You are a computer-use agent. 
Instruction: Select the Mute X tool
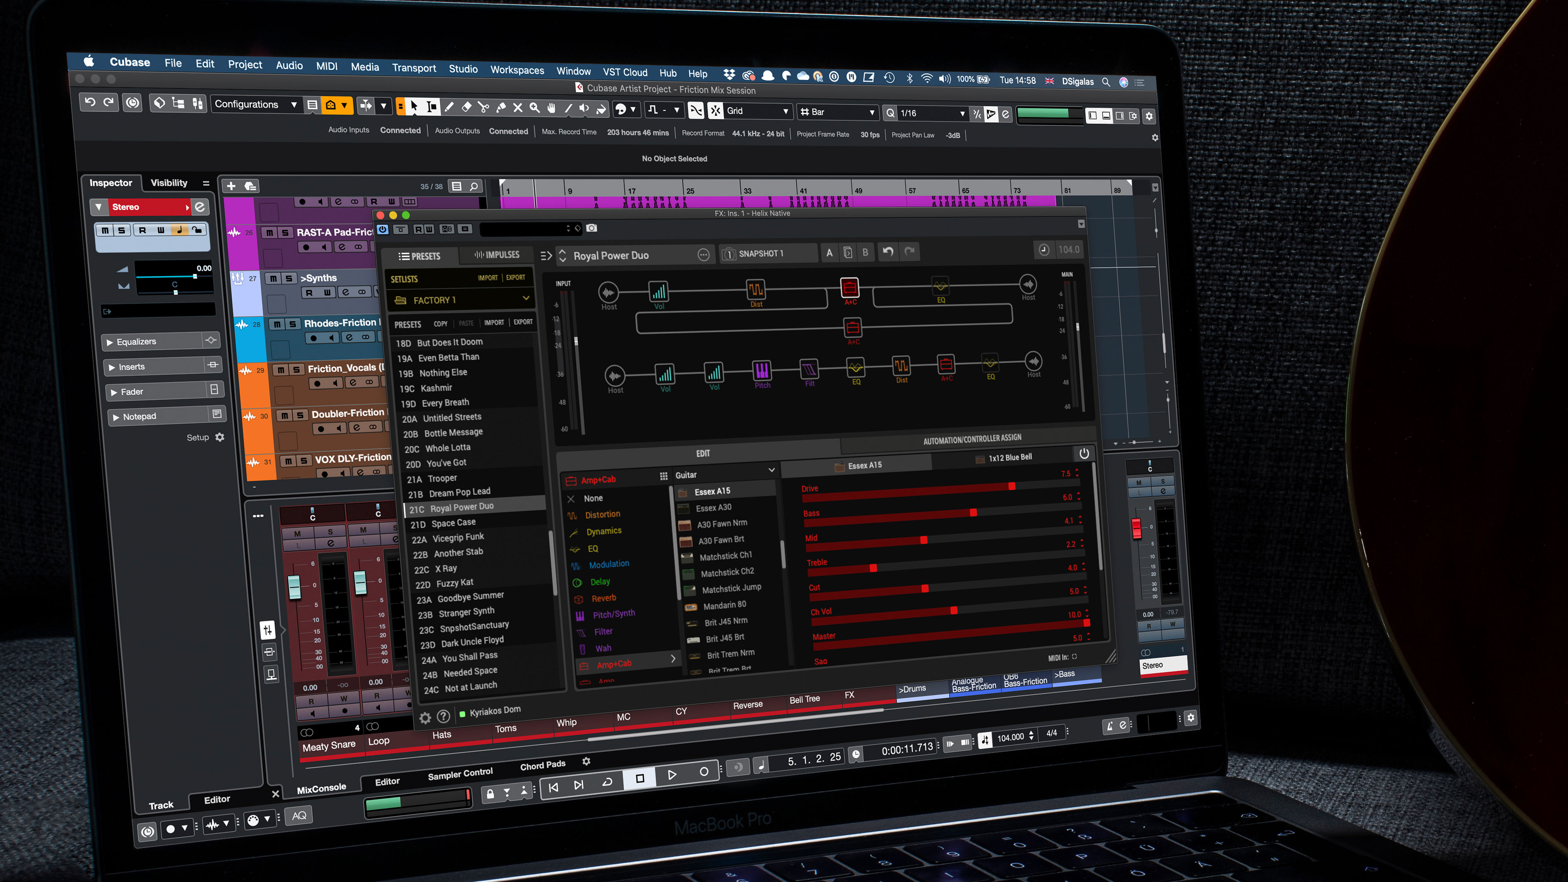point(518,108)
